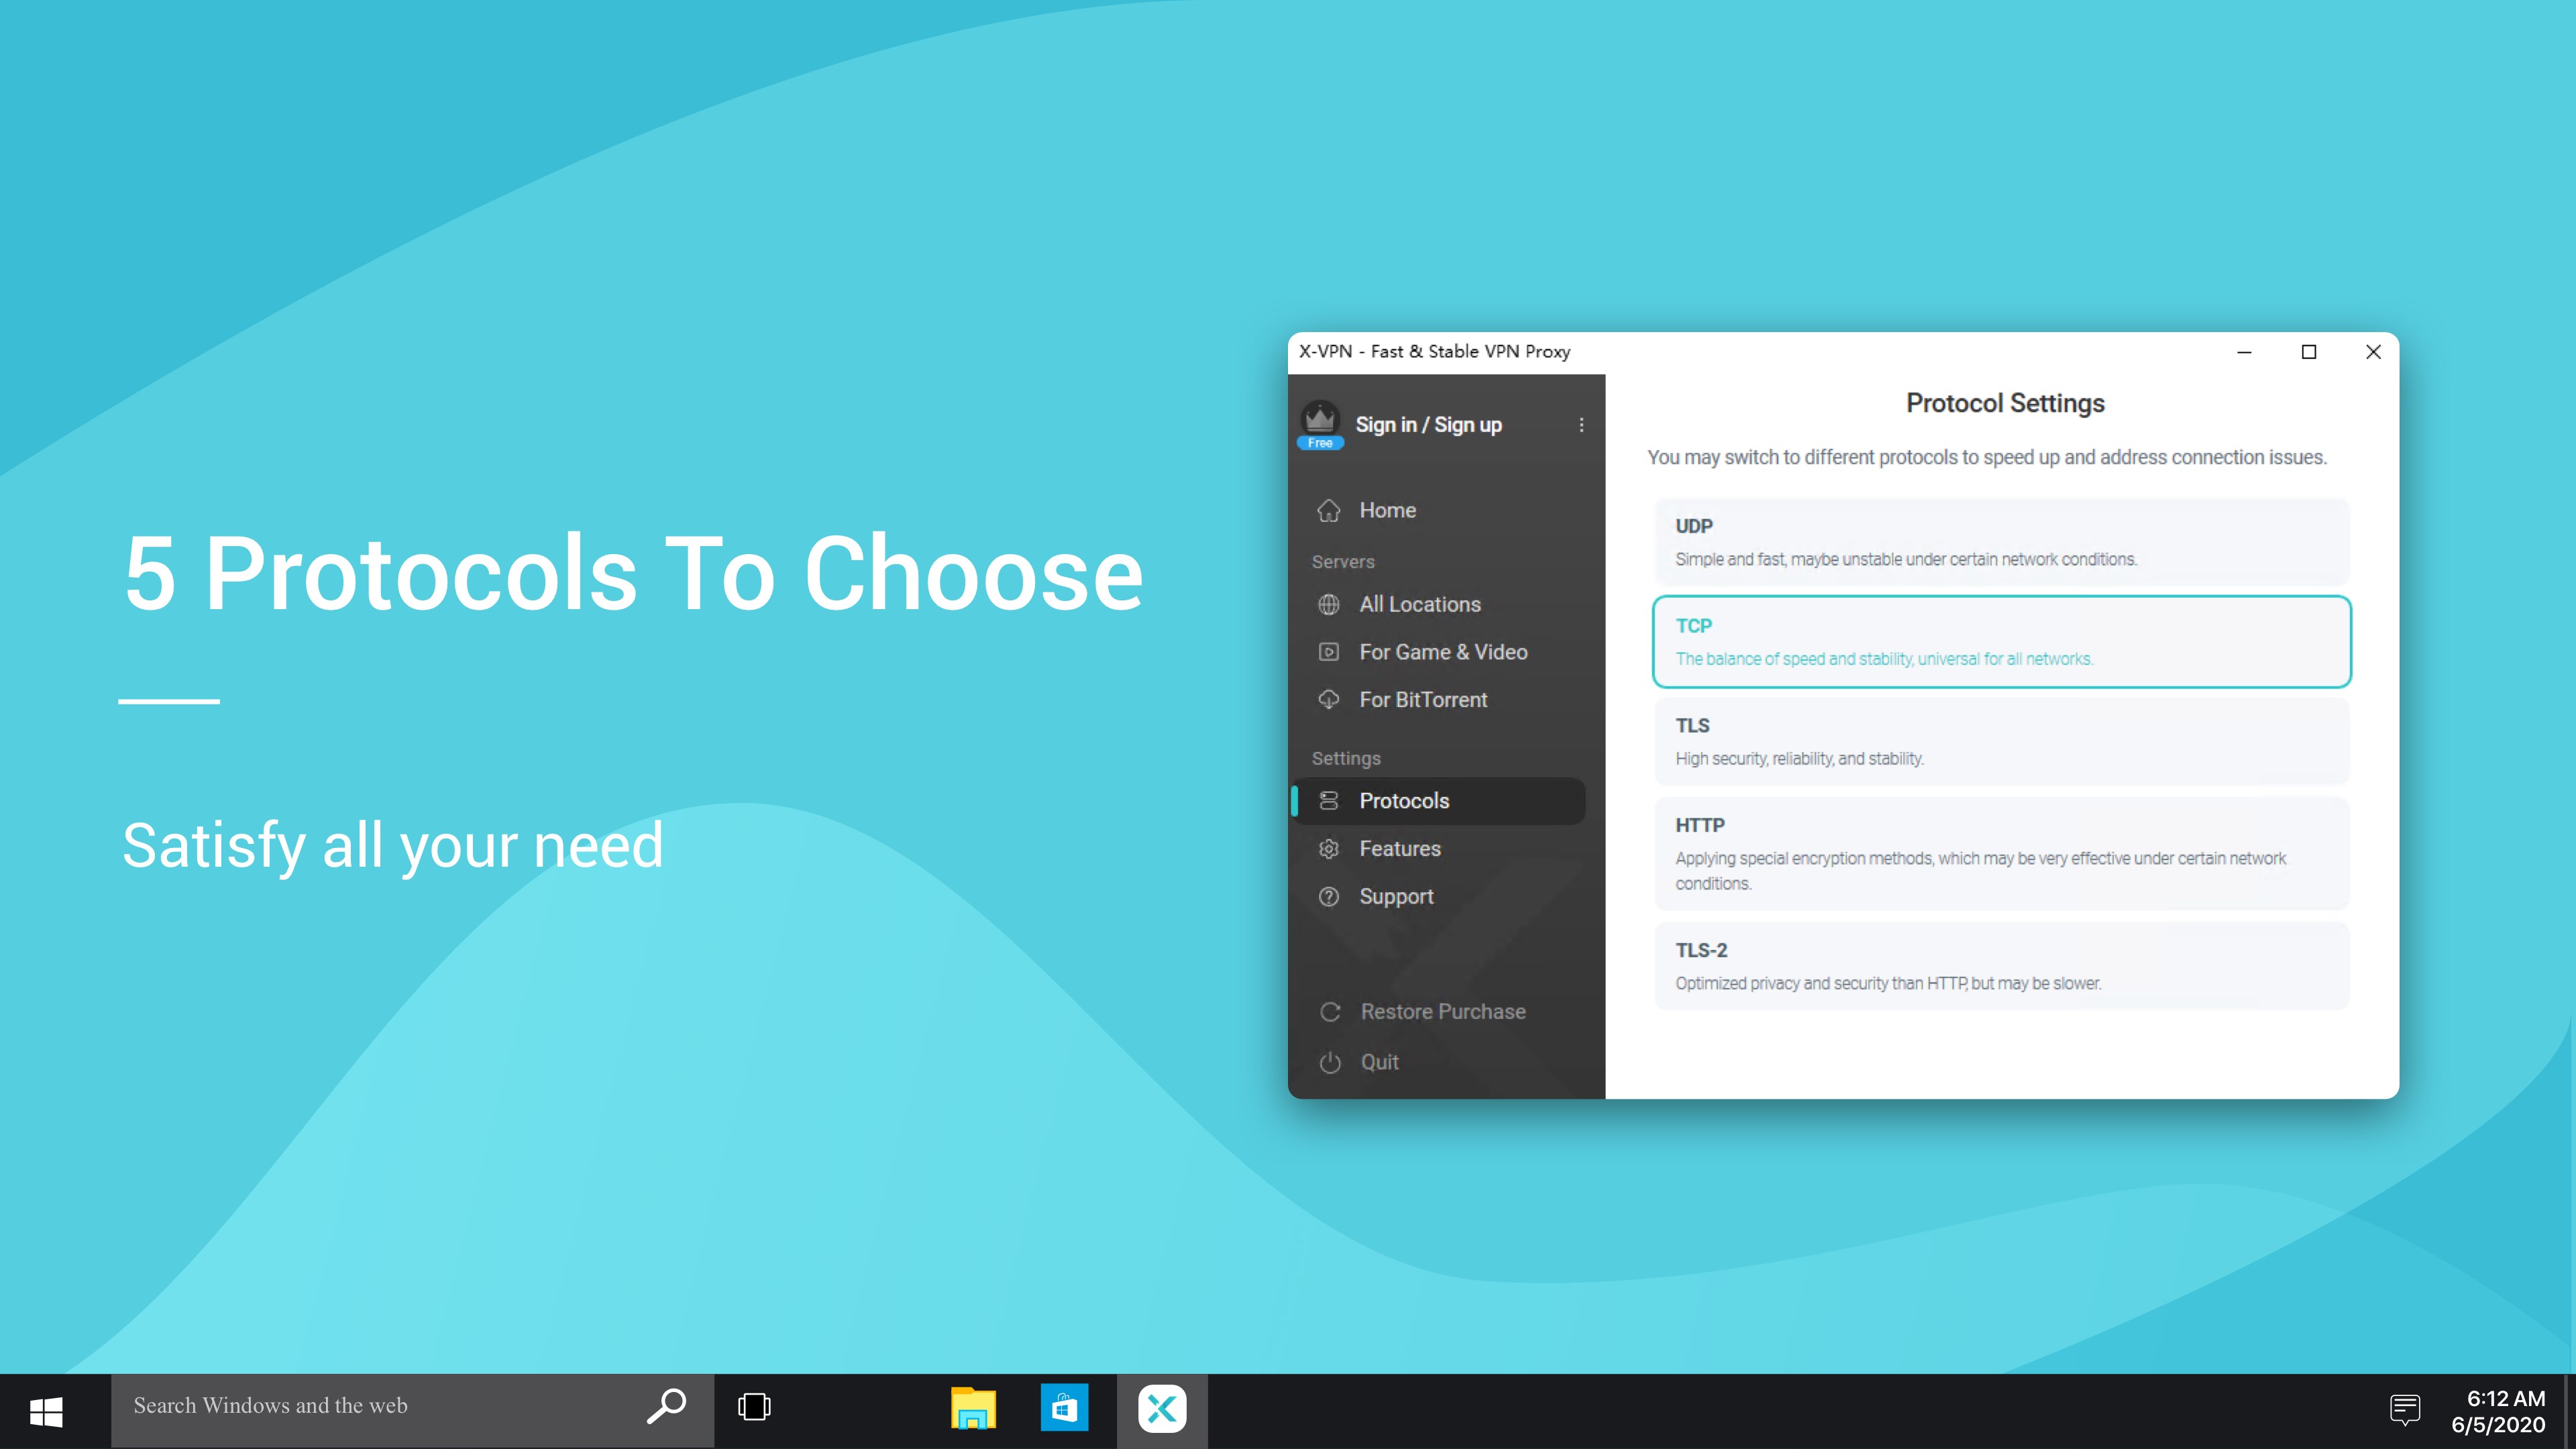Select the TLS protocol option

(2001, 741)
